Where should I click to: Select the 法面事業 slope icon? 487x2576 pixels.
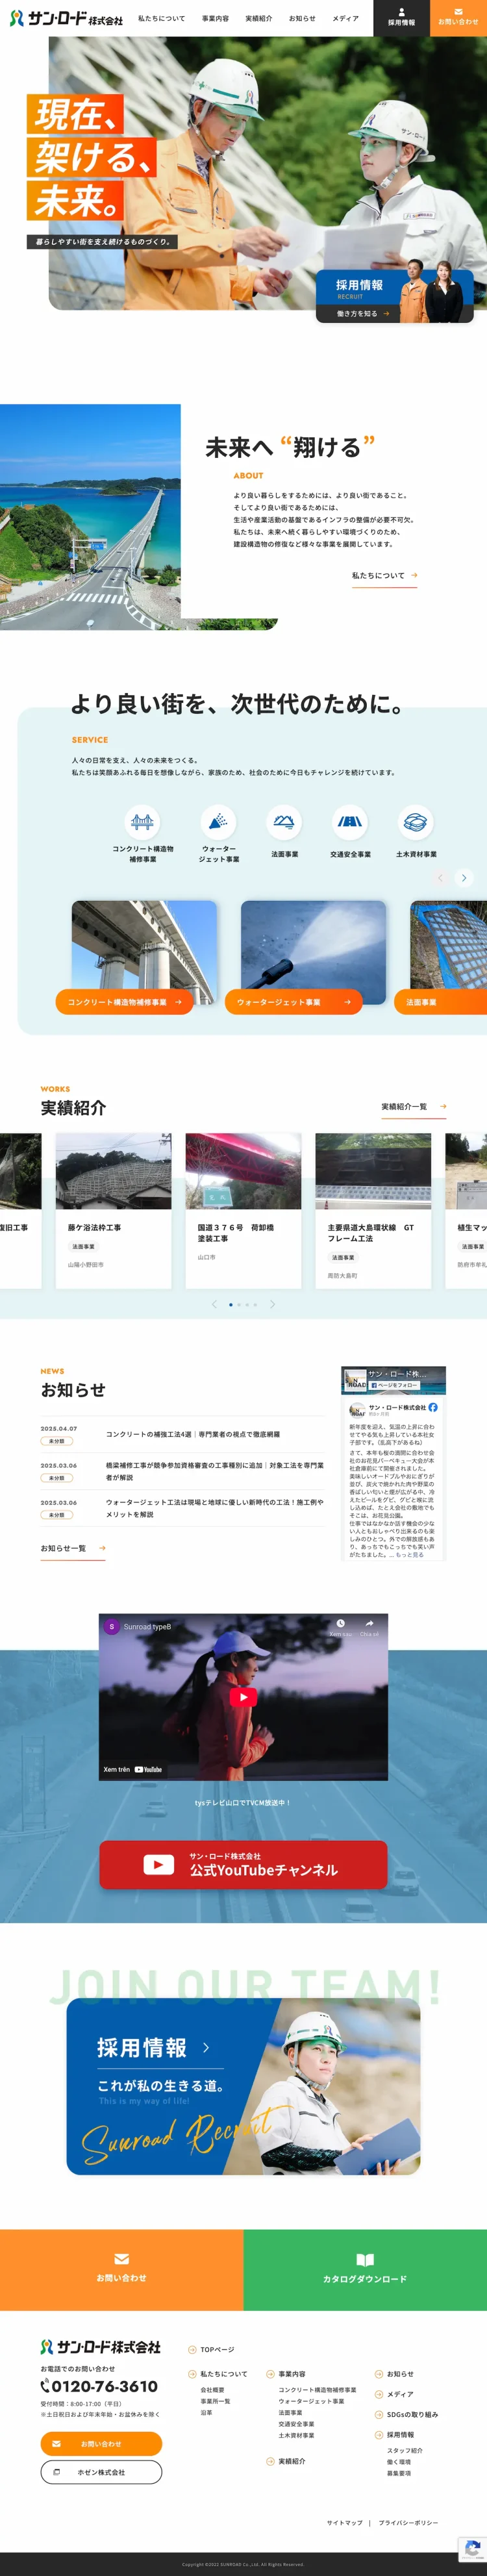pyautogui.click(x=284, y=822)
